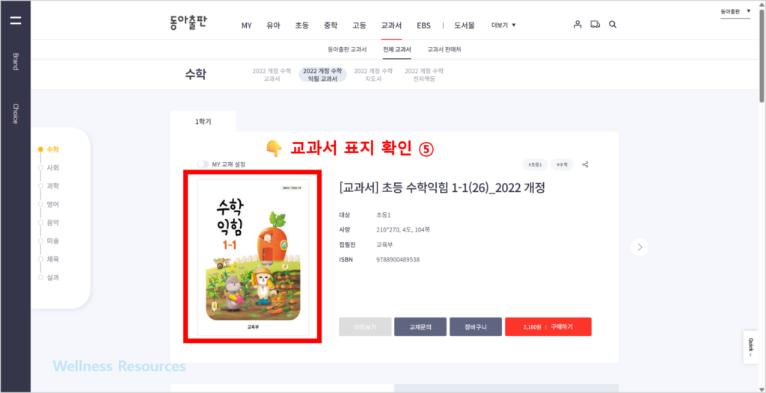Select 체육 in the subject list
The height and width of the screenshot is (393, 766).
pyautogui.click(x=53, y=259)
